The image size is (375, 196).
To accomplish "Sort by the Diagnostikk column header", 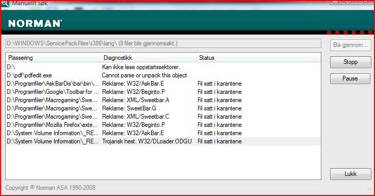I will point(148,58).
